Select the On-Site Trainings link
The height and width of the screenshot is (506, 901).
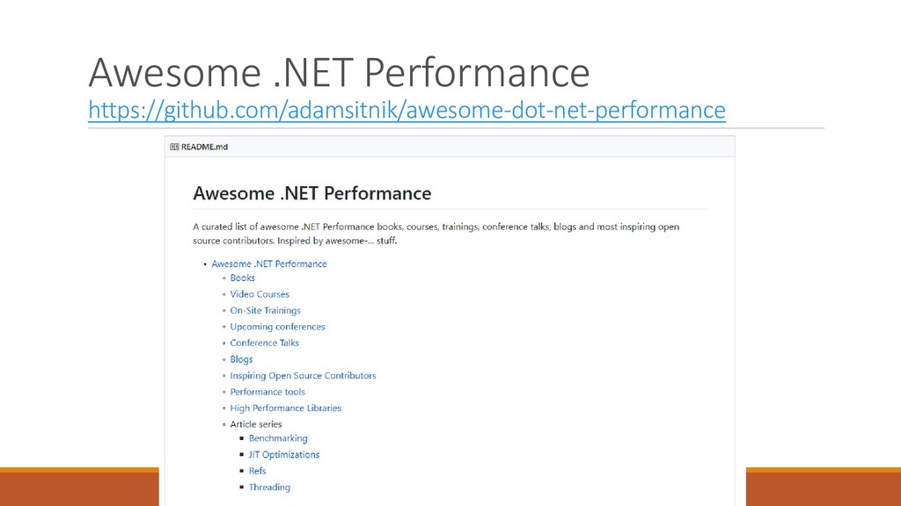click(266, 310)
